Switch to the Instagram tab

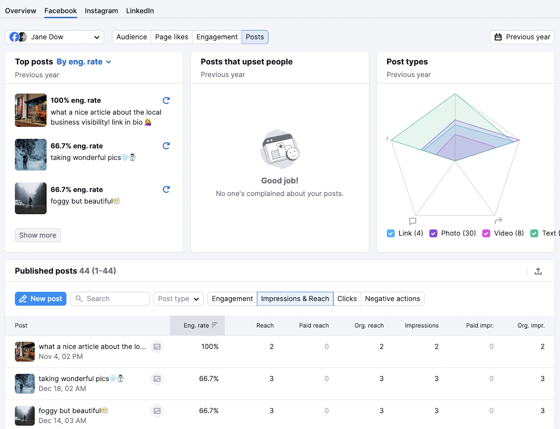tap(101, 11)
